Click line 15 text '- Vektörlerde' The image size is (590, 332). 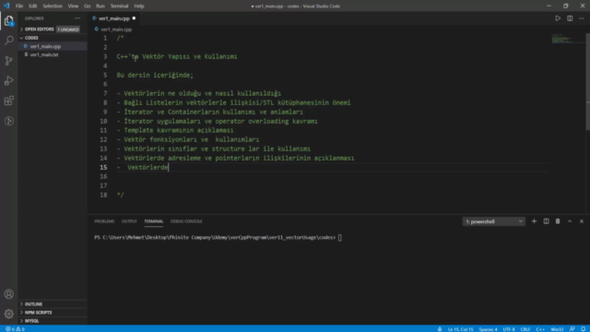[x=143, y=167]
